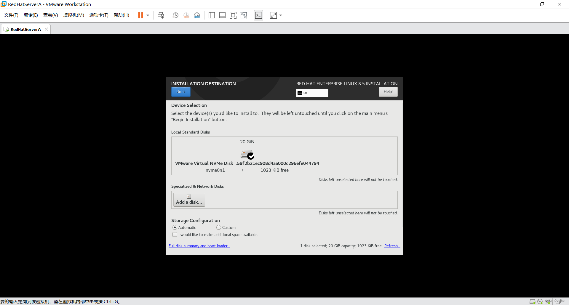Click the Add a disk... button

click(x=189, y=200)
